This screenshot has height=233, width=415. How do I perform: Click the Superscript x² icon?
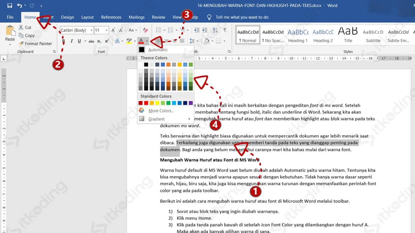point(107,41)
